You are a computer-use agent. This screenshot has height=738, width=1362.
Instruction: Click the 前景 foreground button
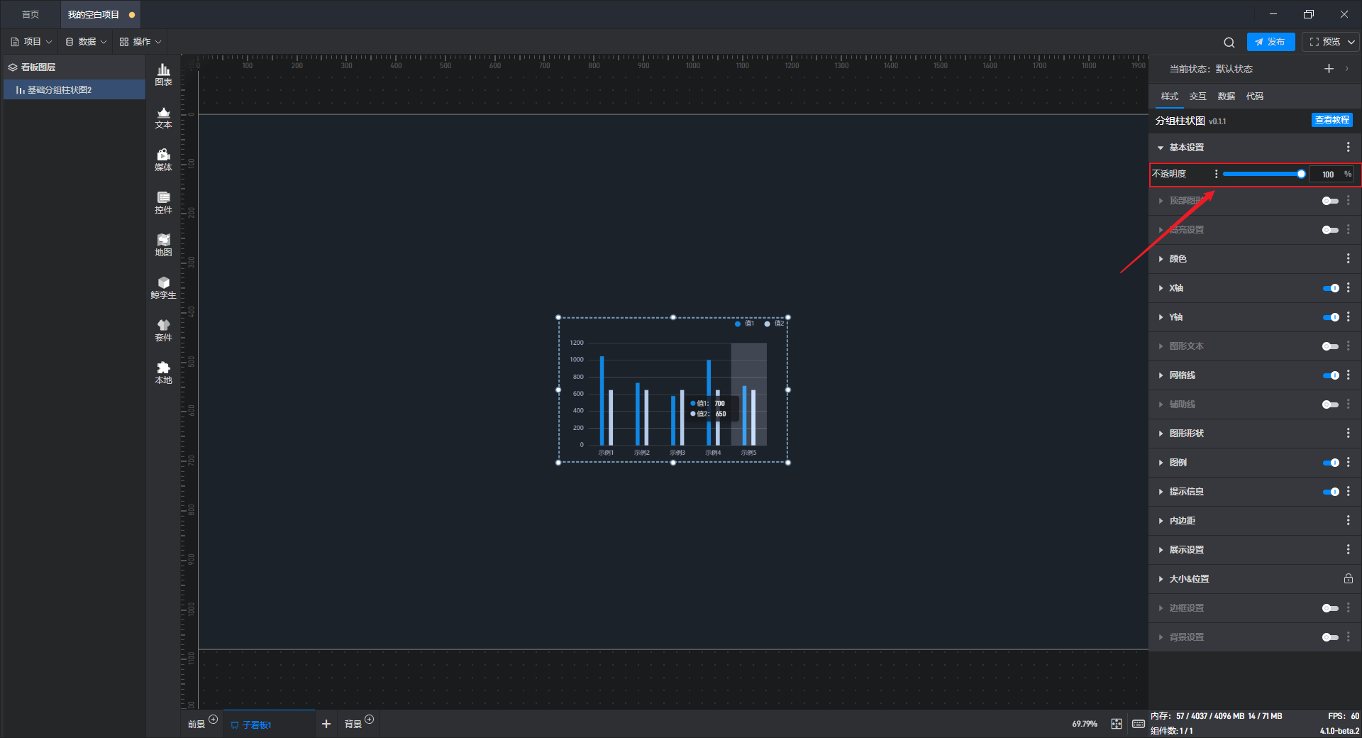[x=196, y=725]
